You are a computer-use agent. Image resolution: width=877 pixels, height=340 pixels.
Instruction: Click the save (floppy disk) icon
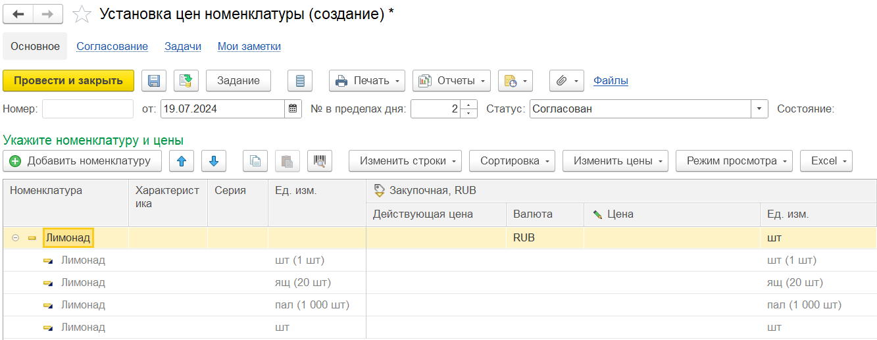(154, 81)
